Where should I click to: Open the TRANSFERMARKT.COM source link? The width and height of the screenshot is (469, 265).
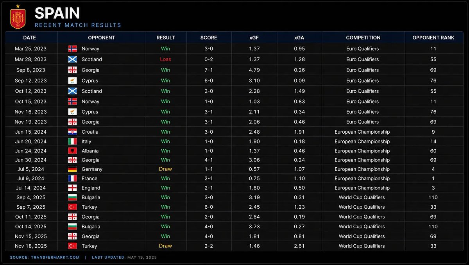click(x=55, y=258)
